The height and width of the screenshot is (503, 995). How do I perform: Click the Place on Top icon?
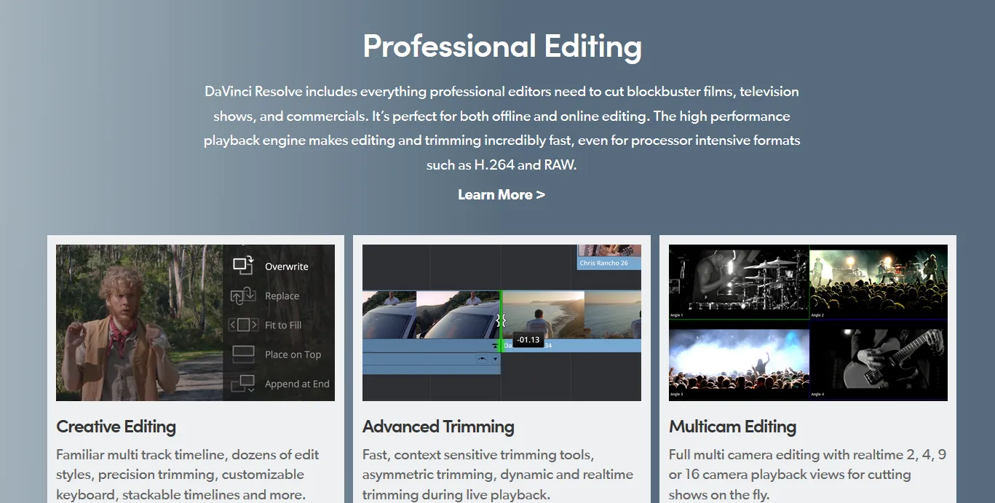coord(243,355)
